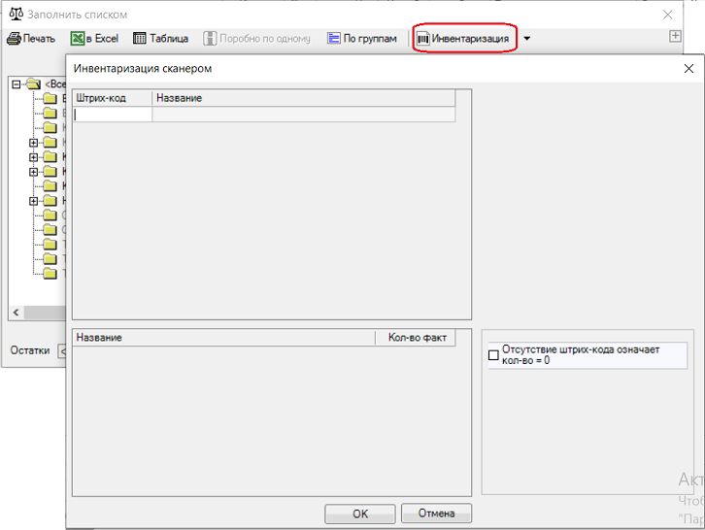Click the scales icon in title bar

click(16, 15)
